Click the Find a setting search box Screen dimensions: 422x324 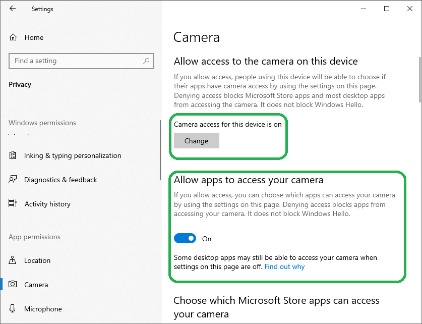[x=76, y=61]
